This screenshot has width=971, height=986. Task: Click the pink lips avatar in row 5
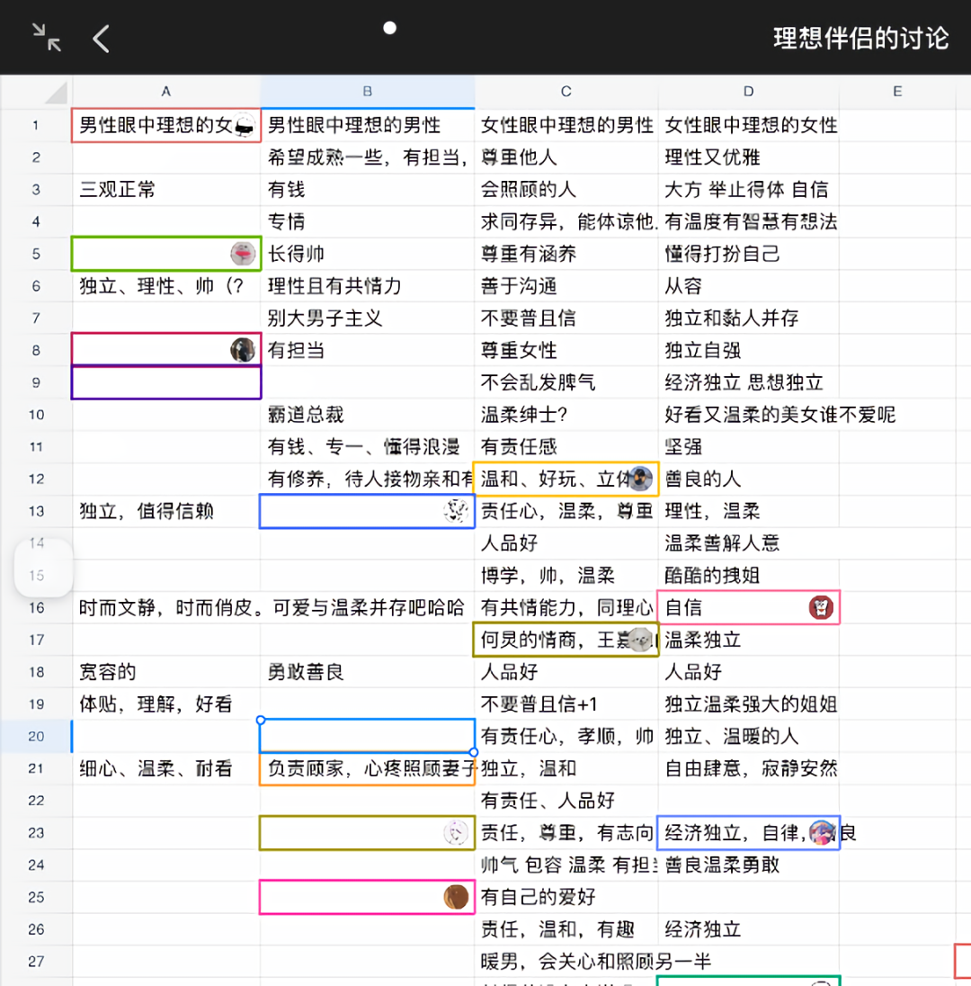(243, 255)
